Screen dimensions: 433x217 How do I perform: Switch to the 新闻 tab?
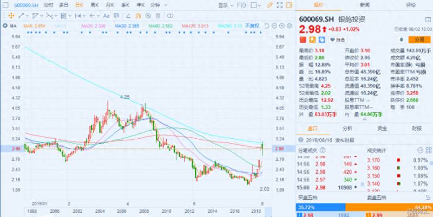click(365, 4)
